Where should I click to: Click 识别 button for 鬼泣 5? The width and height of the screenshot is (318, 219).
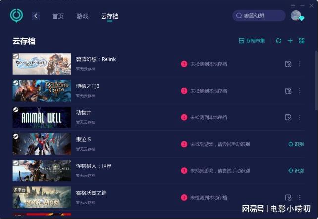coord(296,144)
